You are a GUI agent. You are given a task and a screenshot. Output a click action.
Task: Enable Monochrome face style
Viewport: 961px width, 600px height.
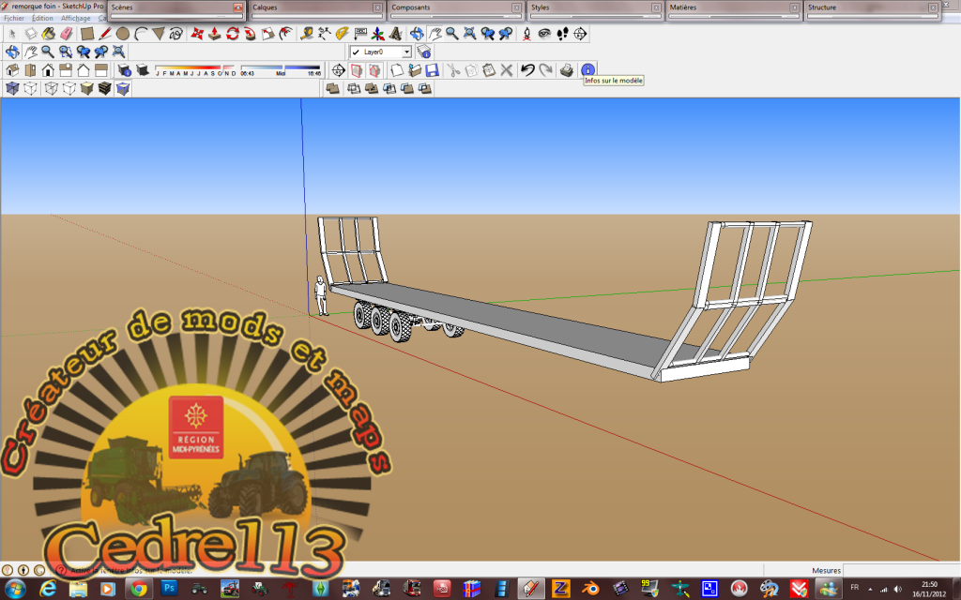coord(123,89)
